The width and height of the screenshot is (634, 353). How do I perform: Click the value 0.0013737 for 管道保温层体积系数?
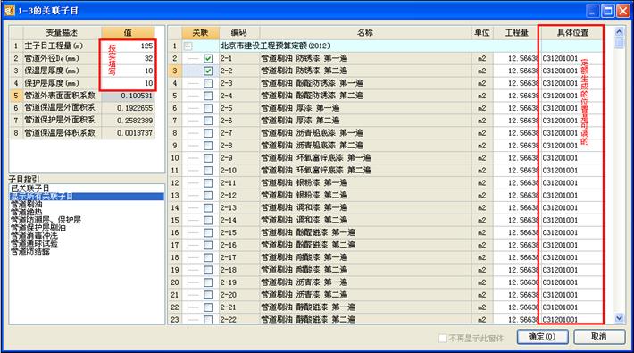(x=128, y=133)
